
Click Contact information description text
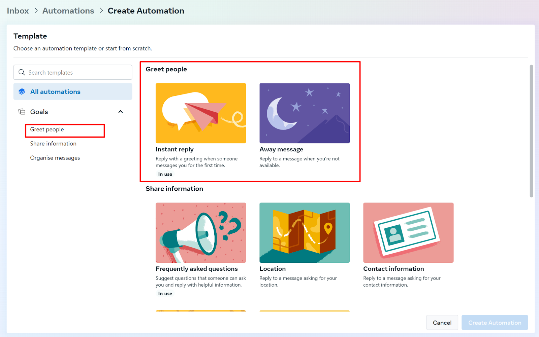tap(402, 282)
